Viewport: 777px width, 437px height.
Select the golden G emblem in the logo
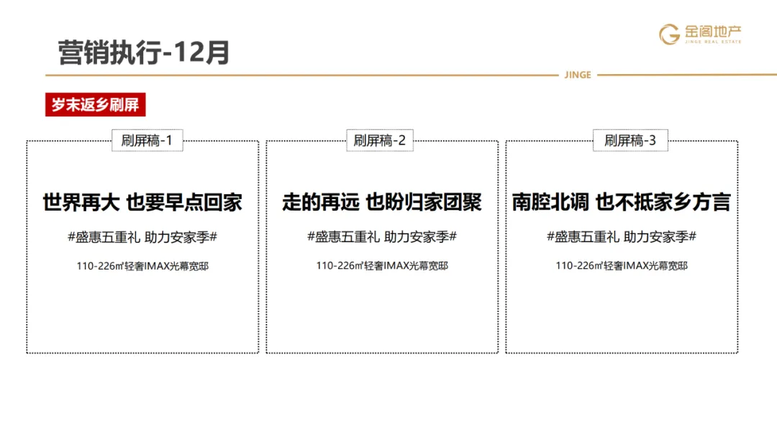click(x=670, y=35)
